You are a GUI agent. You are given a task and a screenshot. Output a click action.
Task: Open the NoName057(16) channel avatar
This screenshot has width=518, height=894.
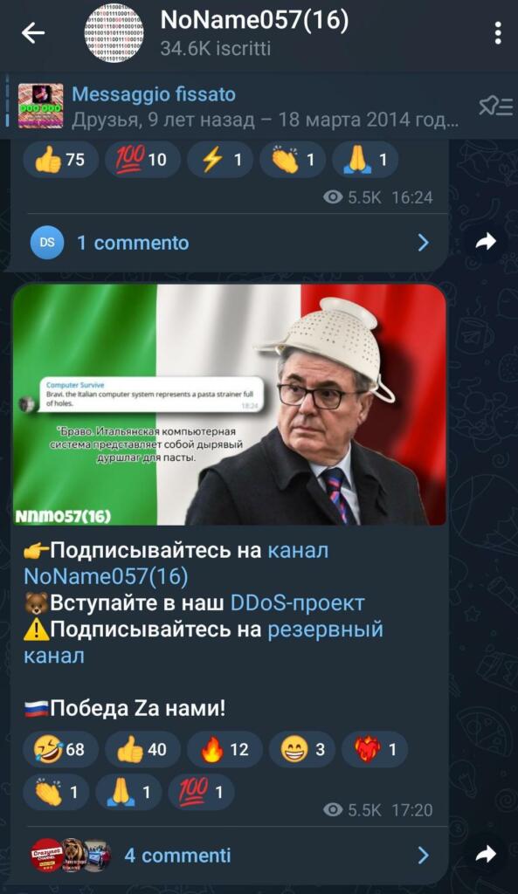(114, 32)
